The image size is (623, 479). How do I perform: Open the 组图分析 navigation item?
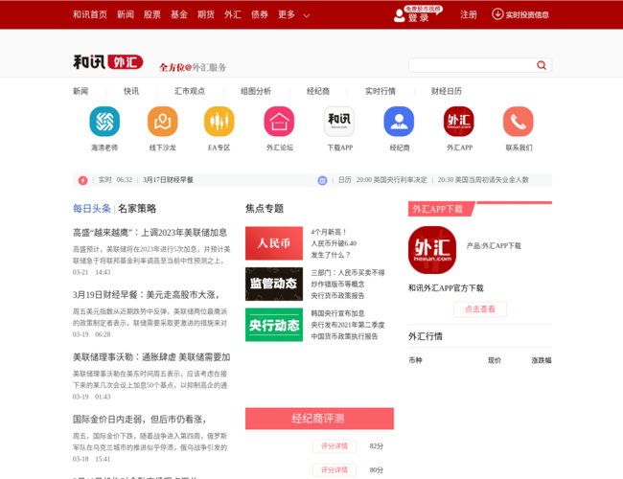click(256, 91)
